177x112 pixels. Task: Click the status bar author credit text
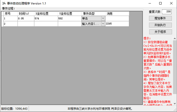point(100,109)
